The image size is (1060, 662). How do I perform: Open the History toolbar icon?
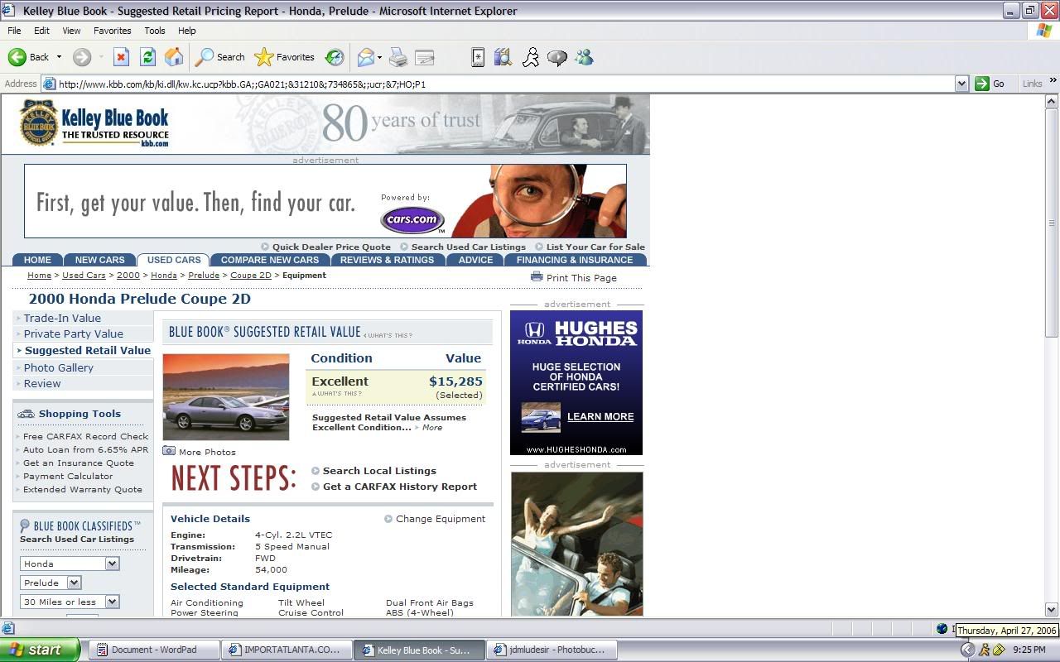pyautogui.click(x=335, y=57)
